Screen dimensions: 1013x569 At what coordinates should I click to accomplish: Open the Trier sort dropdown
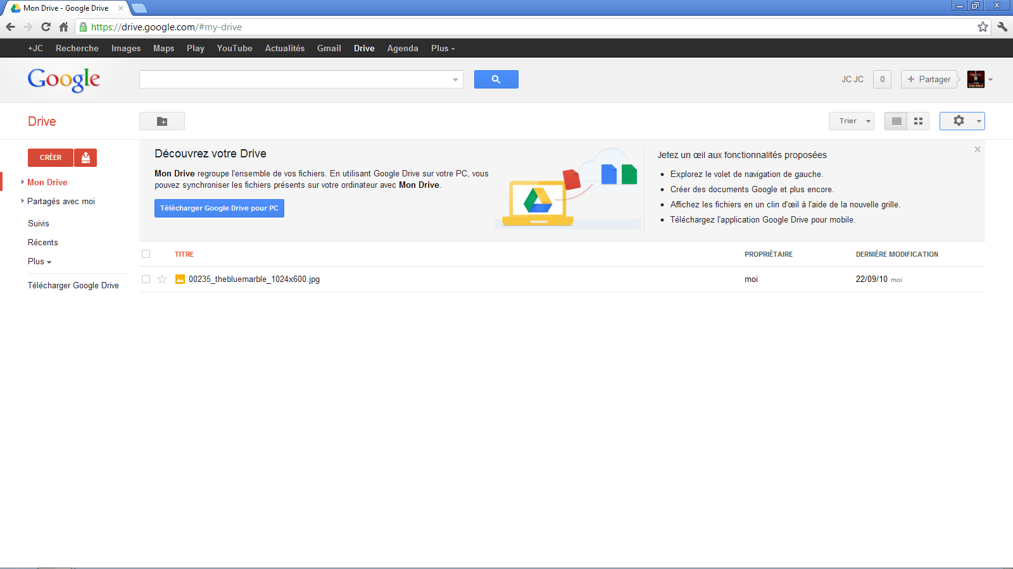(852, 121)
